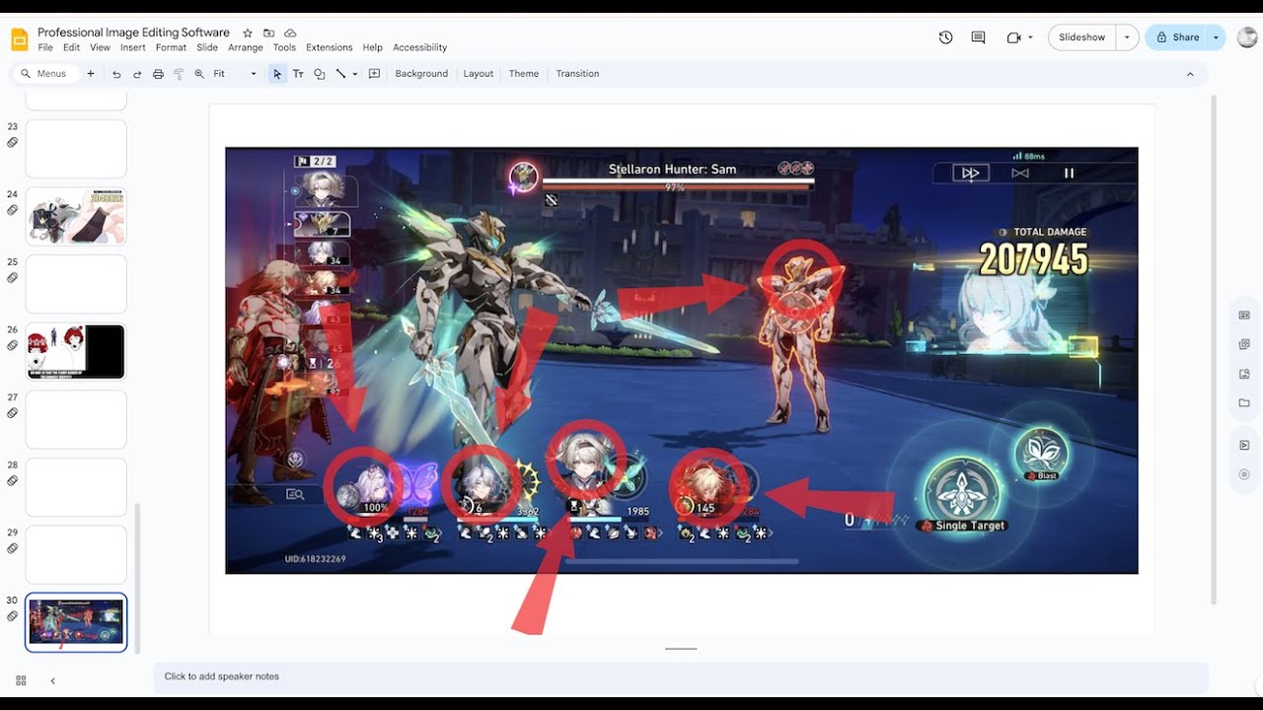
Task: Click the Background button in the toolbar
Action: (421, 74)
